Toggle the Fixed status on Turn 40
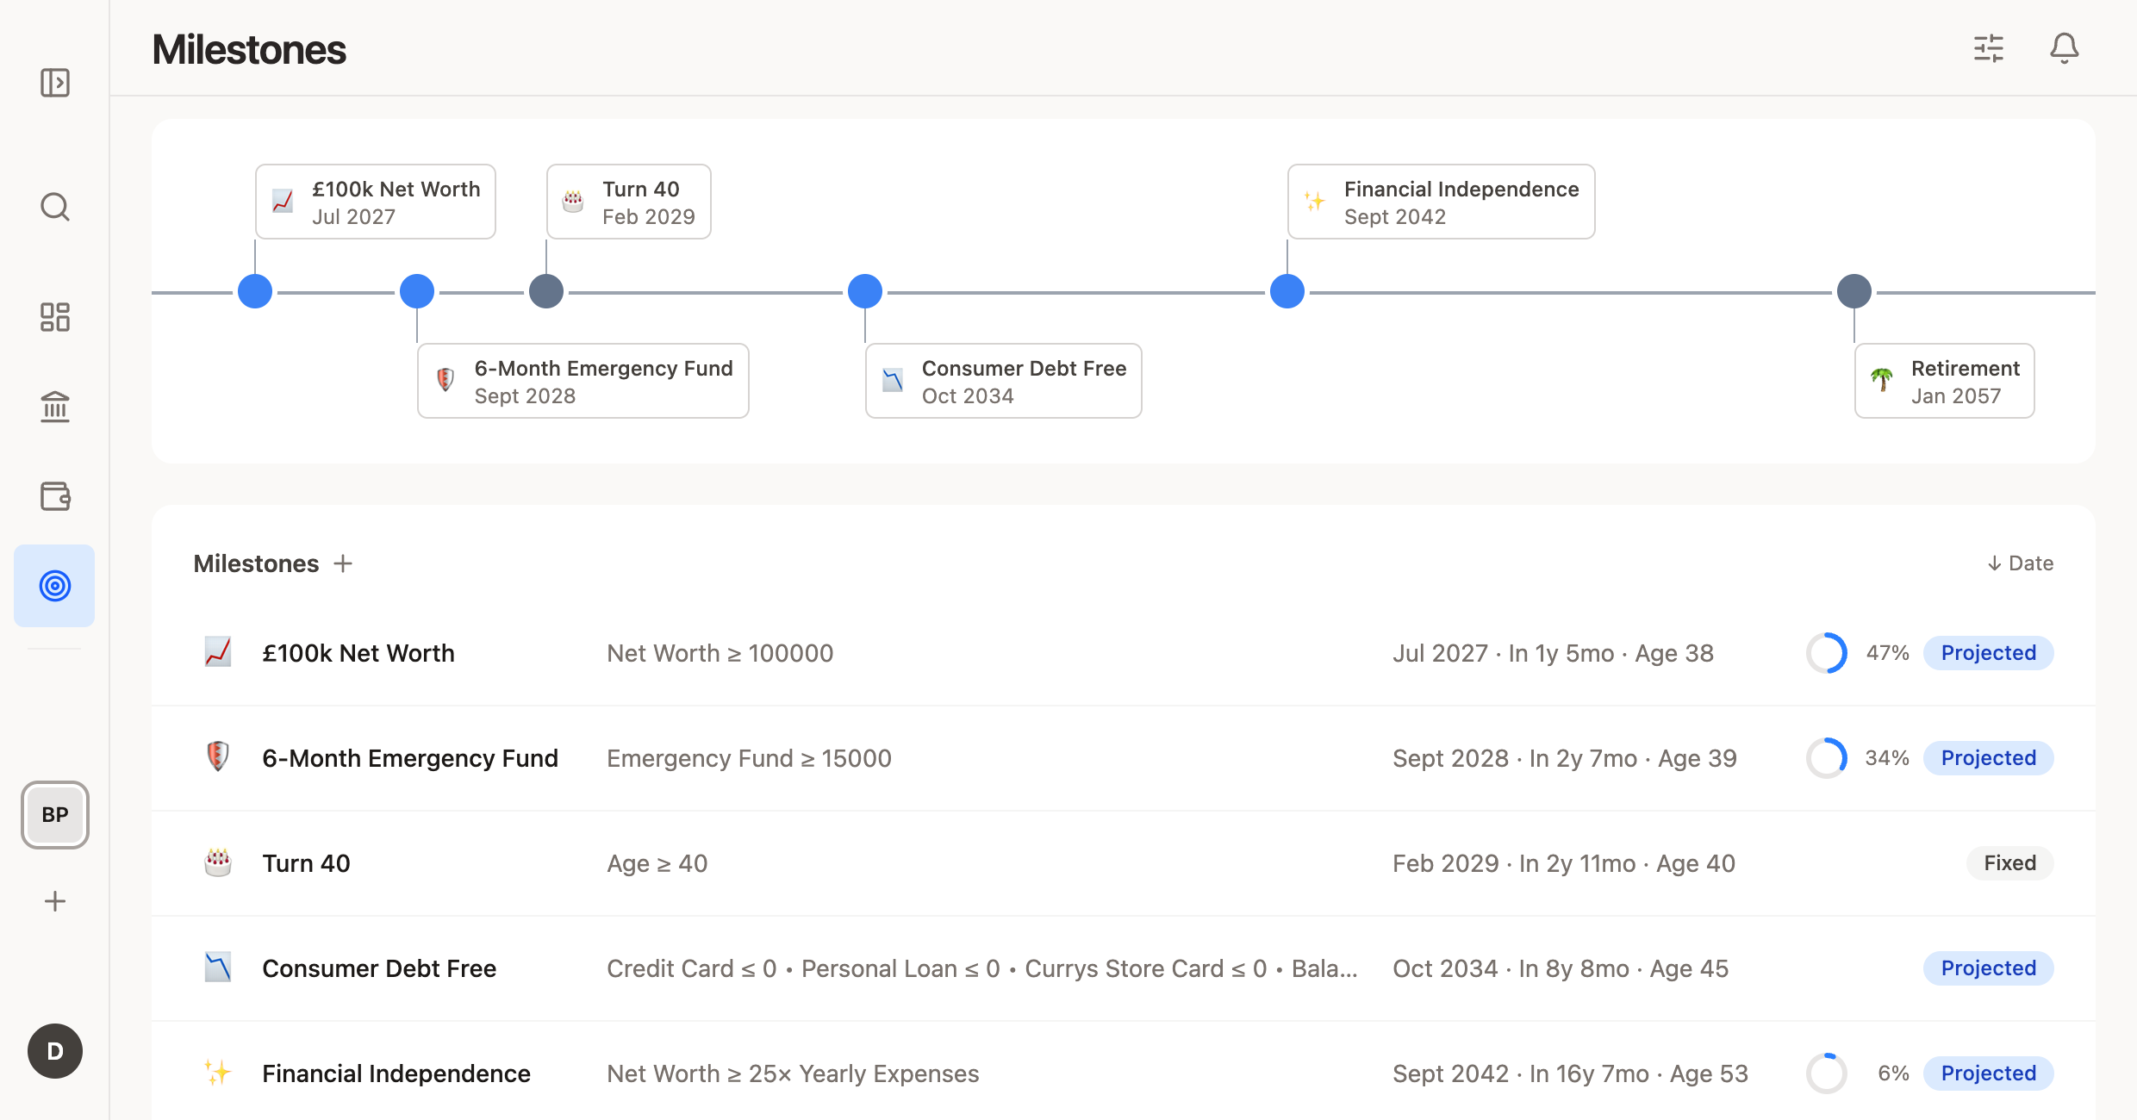 coord(2009,862)
